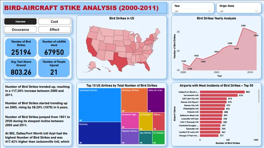Viewport: 264px width, 148px height.
Task: Click the 2005 x-axis label on yearly chart
Action: 216,72
